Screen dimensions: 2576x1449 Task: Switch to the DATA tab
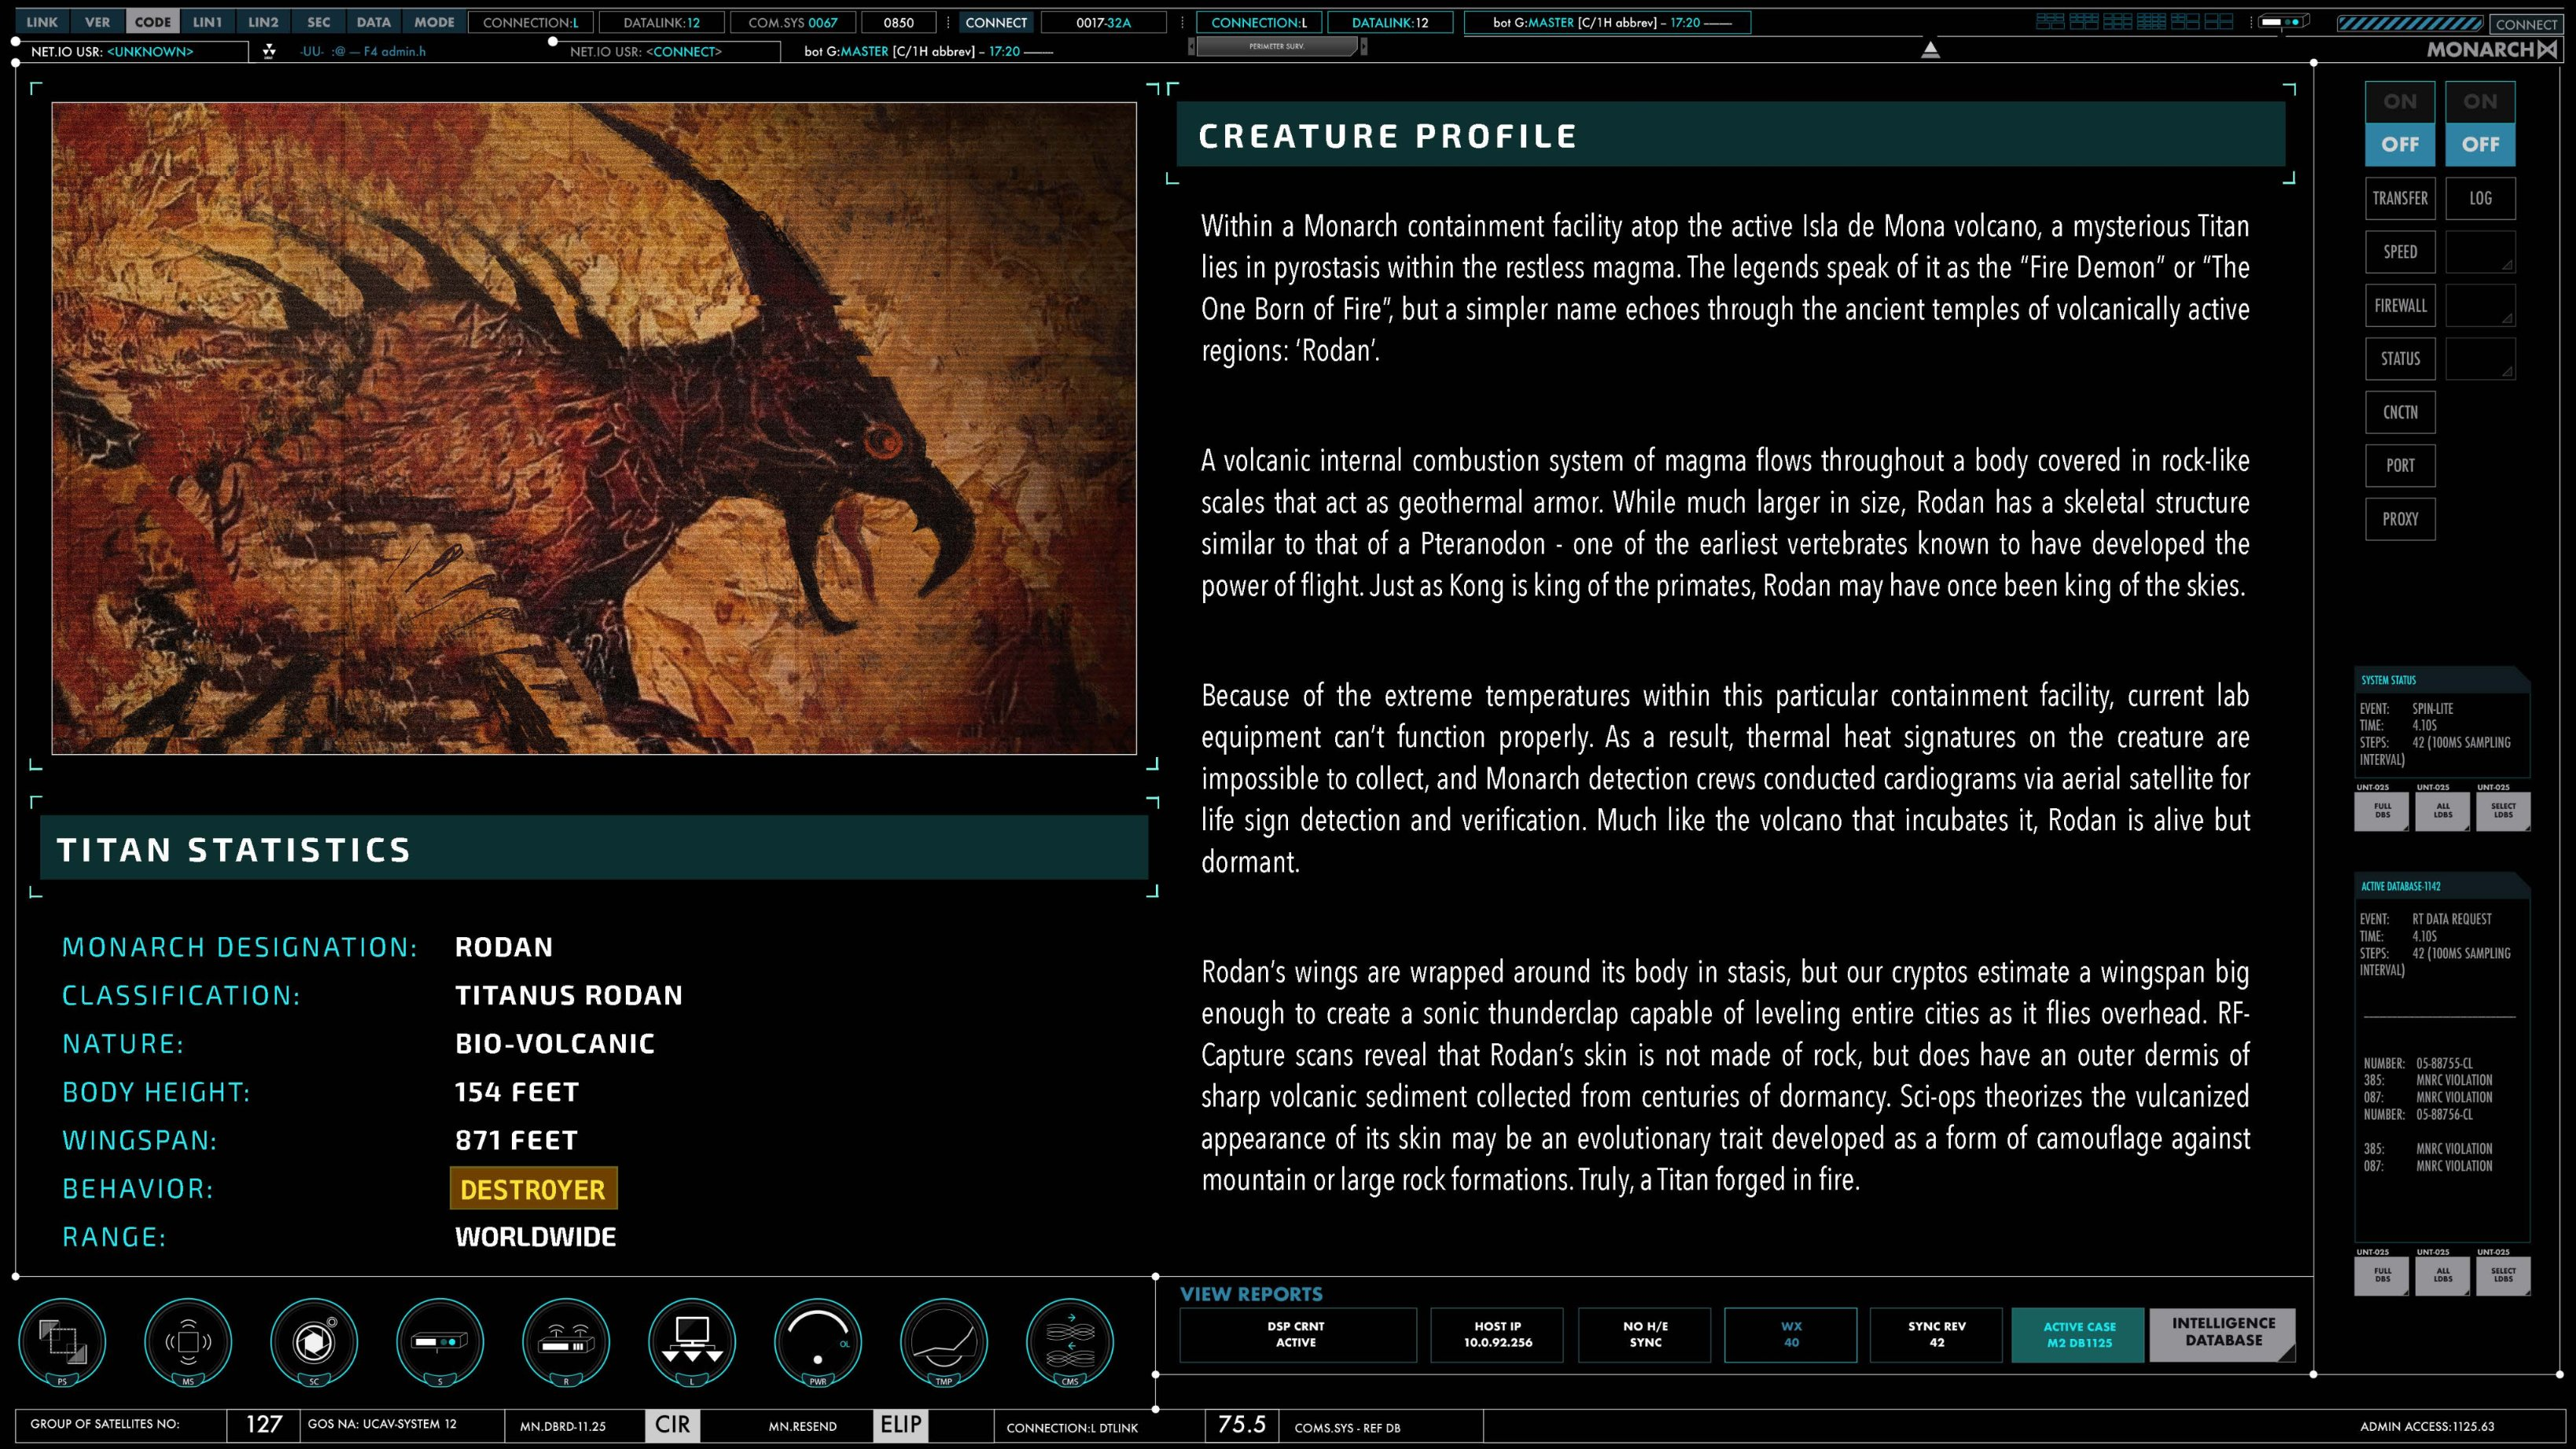point(374,22)
